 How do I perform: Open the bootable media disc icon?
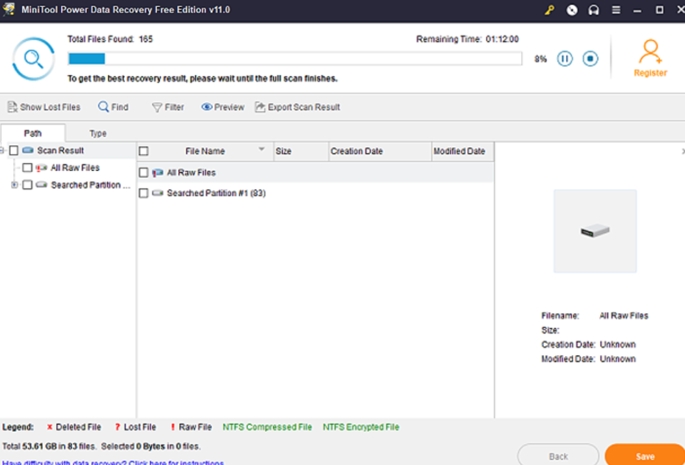[572, 10]
